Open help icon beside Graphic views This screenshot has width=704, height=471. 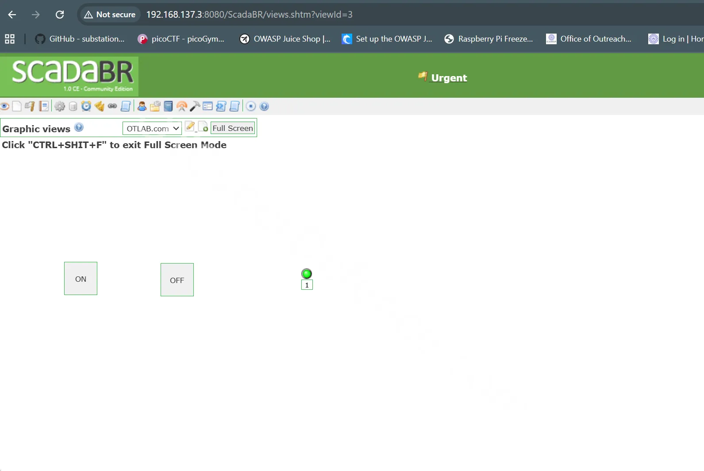[x=79, y=127]
